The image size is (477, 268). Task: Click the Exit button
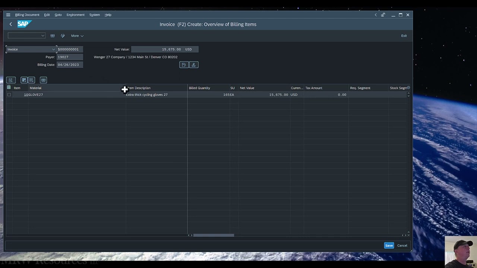pos(404,36)
